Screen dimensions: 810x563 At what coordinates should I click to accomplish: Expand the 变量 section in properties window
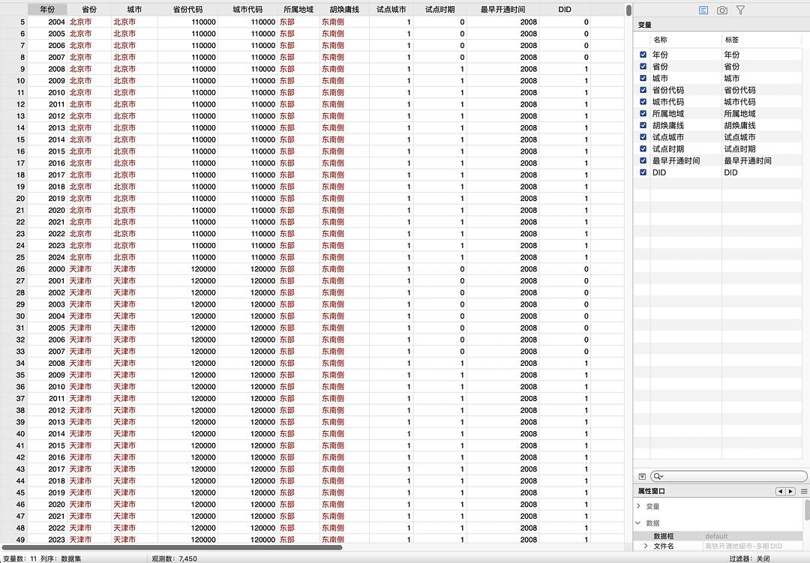(x=637, y=505)
